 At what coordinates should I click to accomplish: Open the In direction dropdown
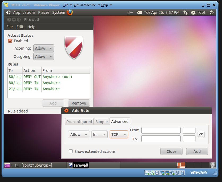pos(99,135)
